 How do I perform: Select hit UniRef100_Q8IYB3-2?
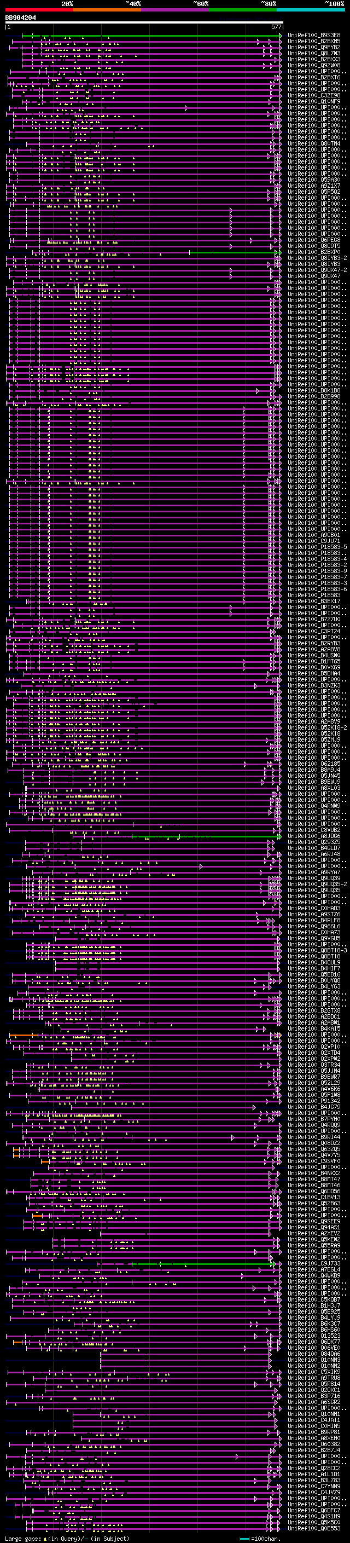(317, 258)
